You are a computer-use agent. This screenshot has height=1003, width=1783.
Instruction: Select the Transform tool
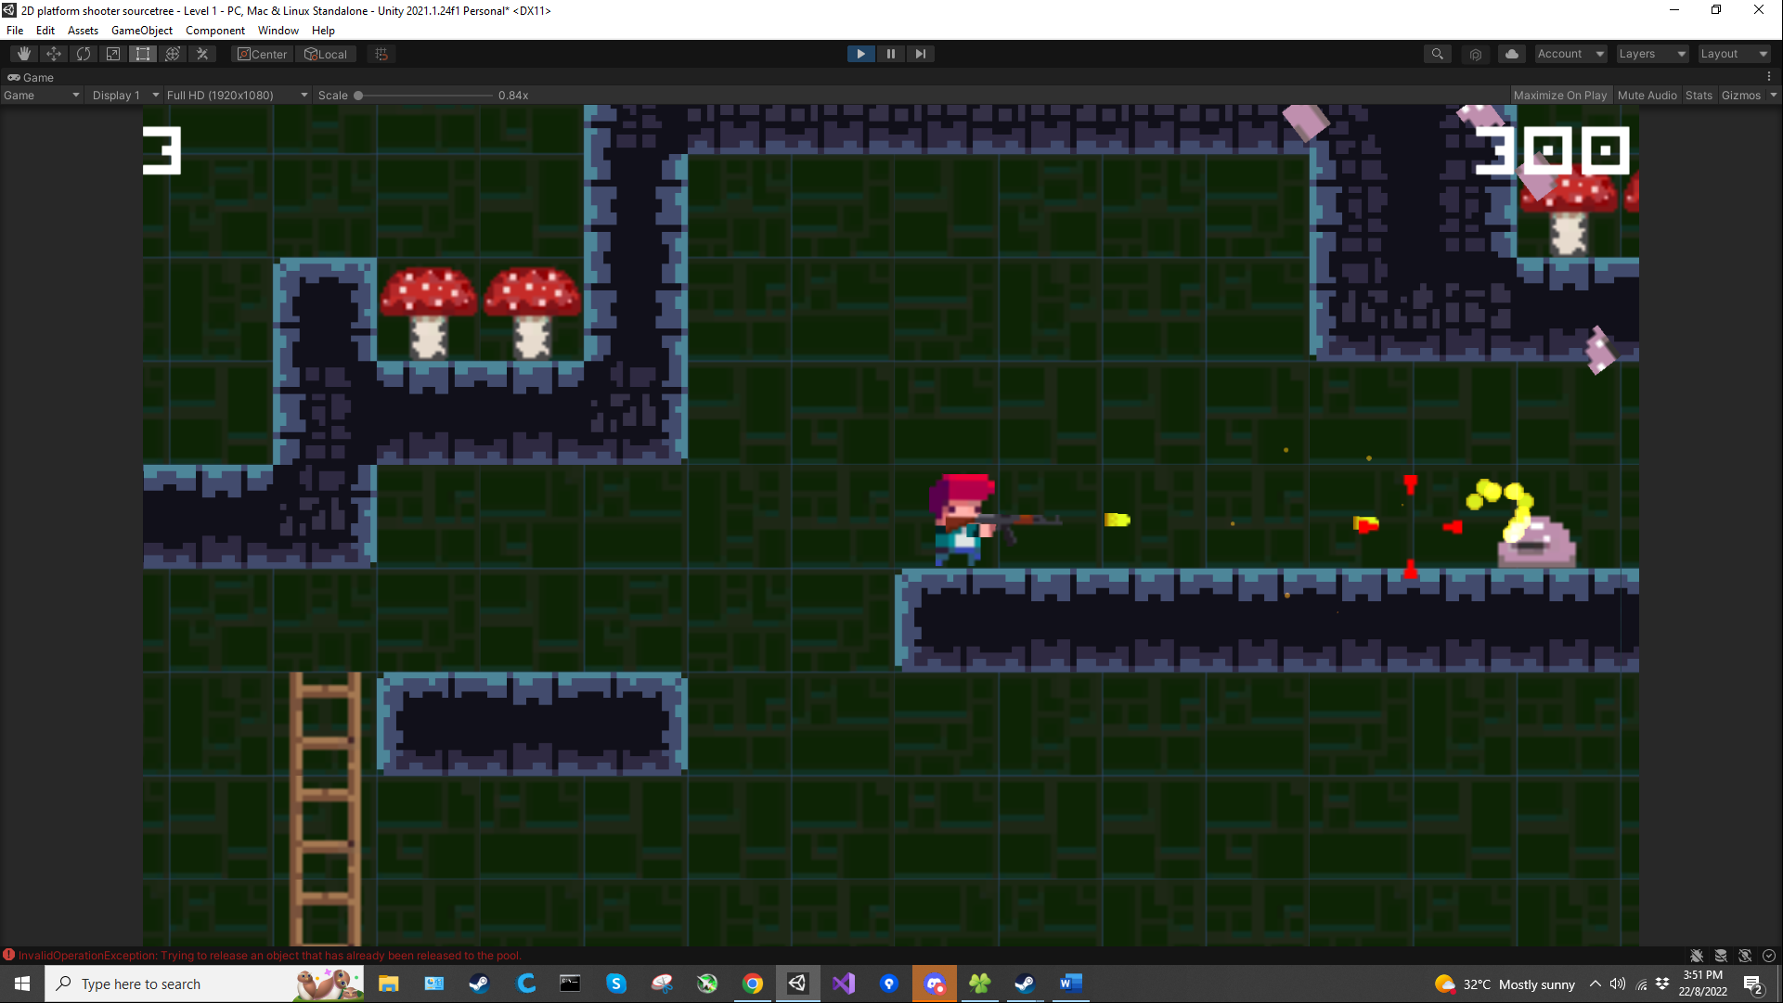tap(173, 54)
